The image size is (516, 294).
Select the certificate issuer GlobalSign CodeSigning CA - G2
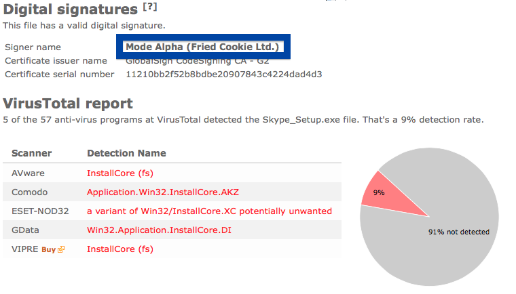pos(197,61)
